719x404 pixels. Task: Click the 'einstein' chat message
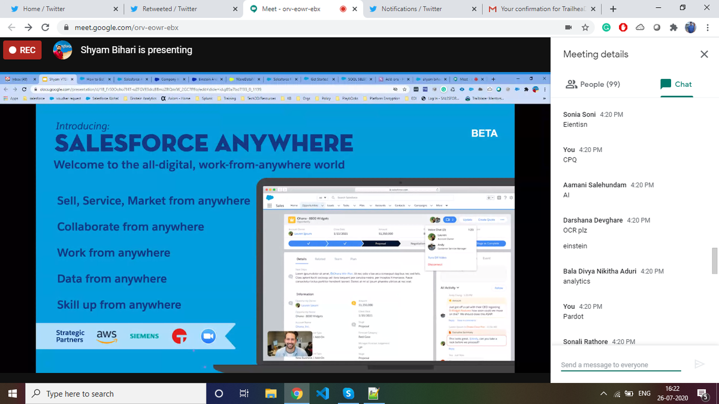point(575,246)
